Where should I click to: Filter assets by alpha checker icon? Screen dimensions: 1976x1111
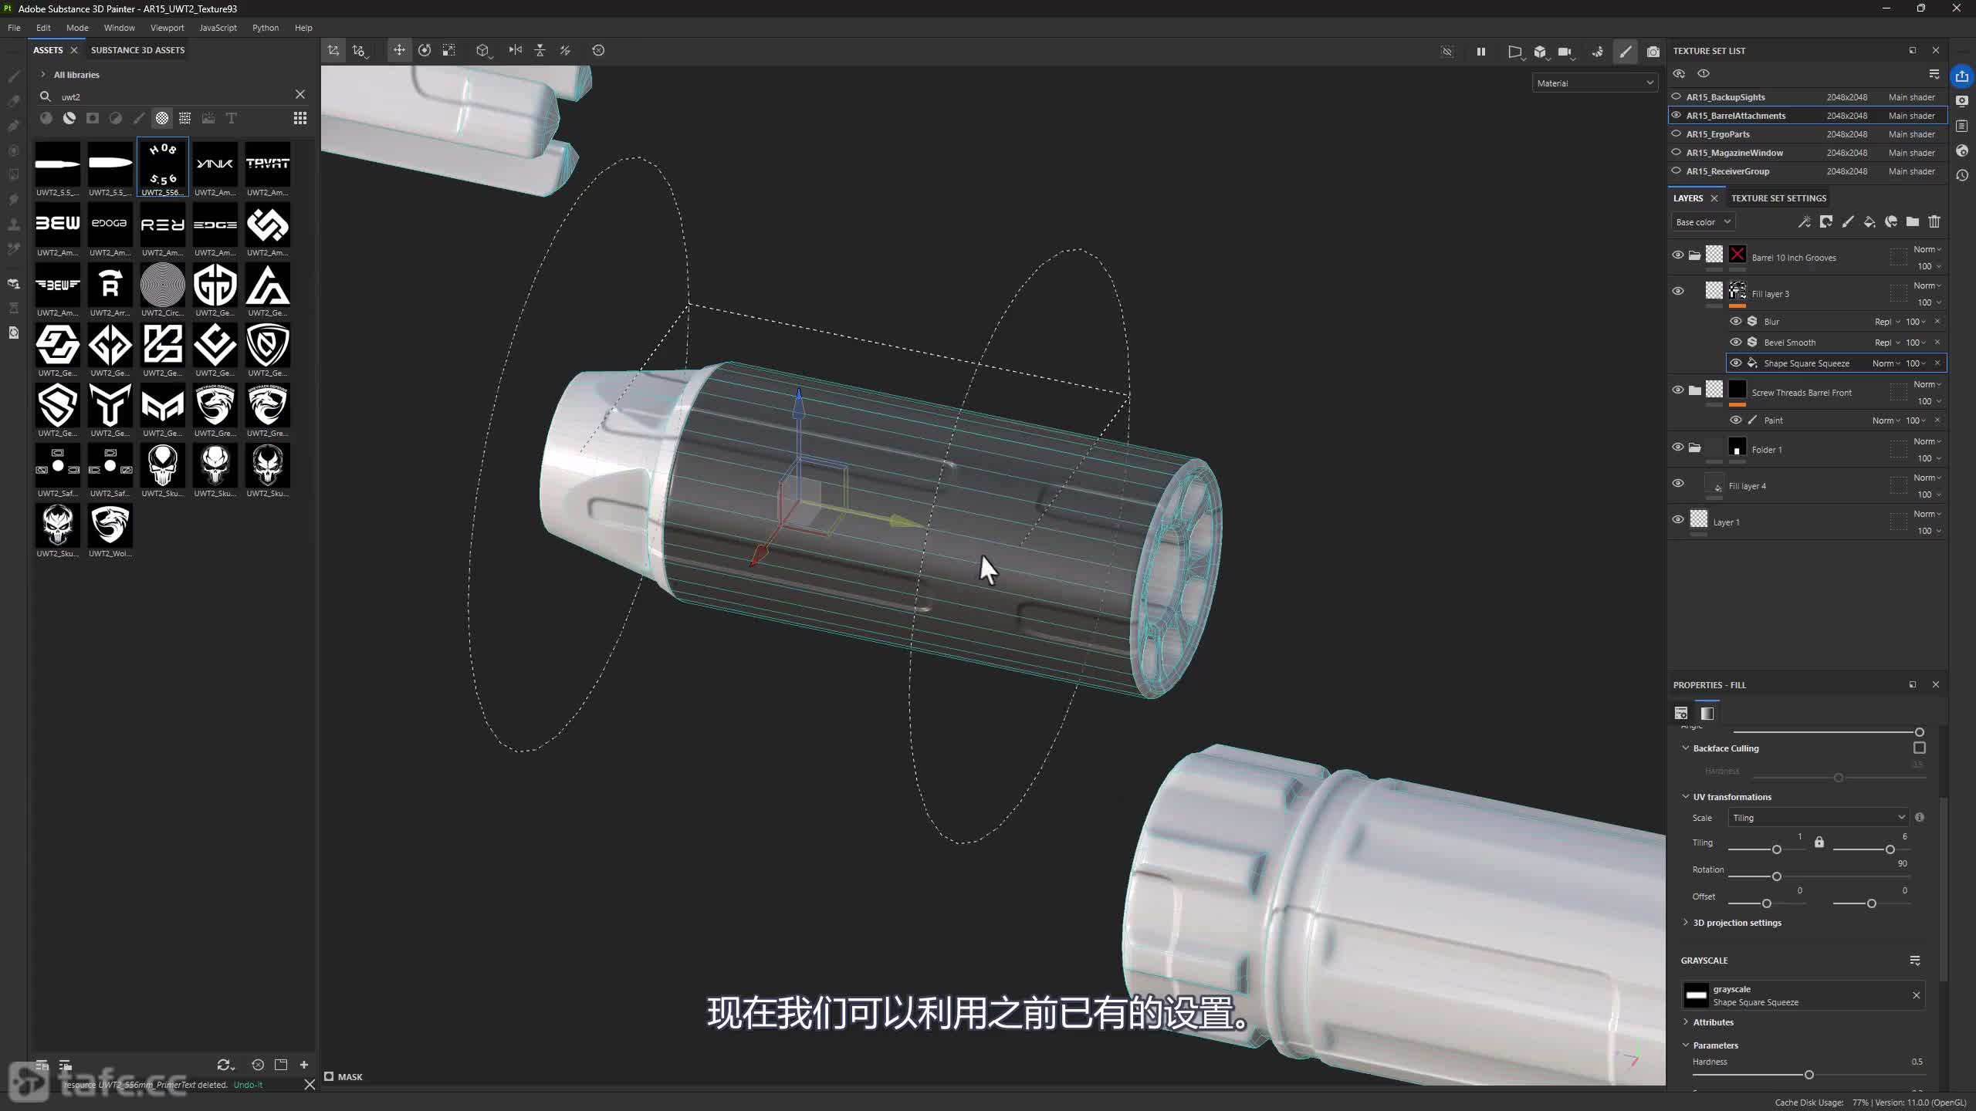[x=162, y=118]
